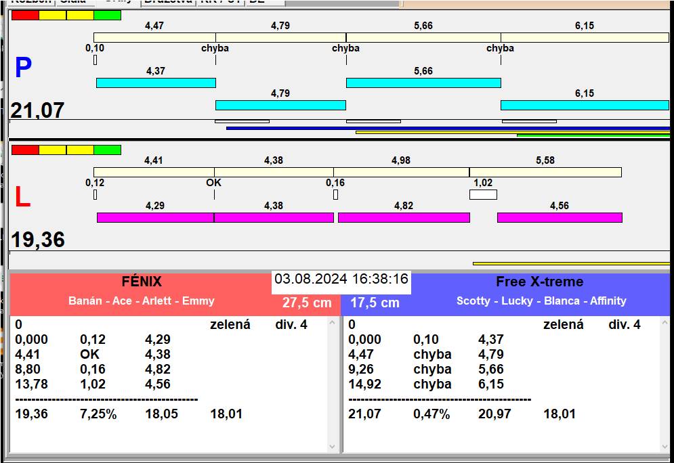Viewport: 674px width, 463px height.
Task: Click 20,97 in the Free X-treme results
Action: [x=494, y=414]
